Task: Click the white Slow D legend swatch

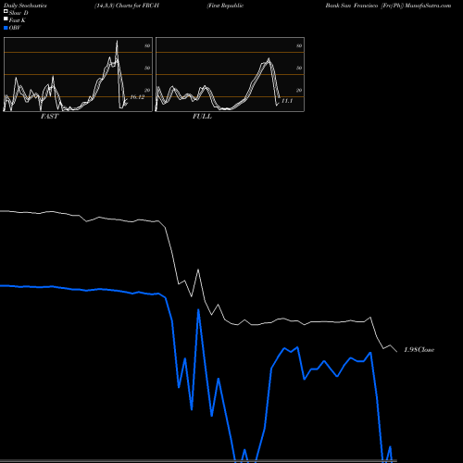Action: (6, 12)
